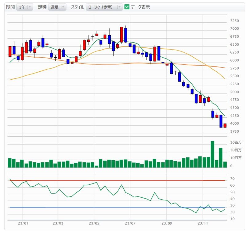Click date axis label 23/09
This screenshot has width=246, height=231.
tap(167, 223)
